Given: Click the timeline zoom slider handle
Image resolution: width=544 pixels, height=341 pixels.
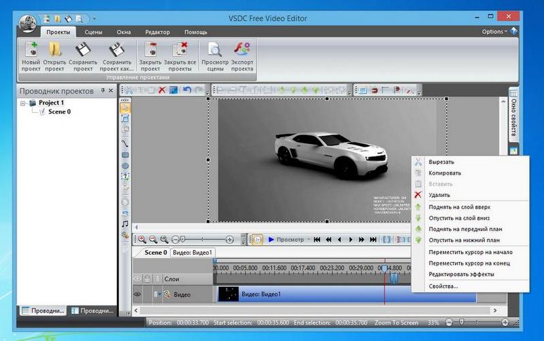Looking at the screenshot, I should click(183, 239).
